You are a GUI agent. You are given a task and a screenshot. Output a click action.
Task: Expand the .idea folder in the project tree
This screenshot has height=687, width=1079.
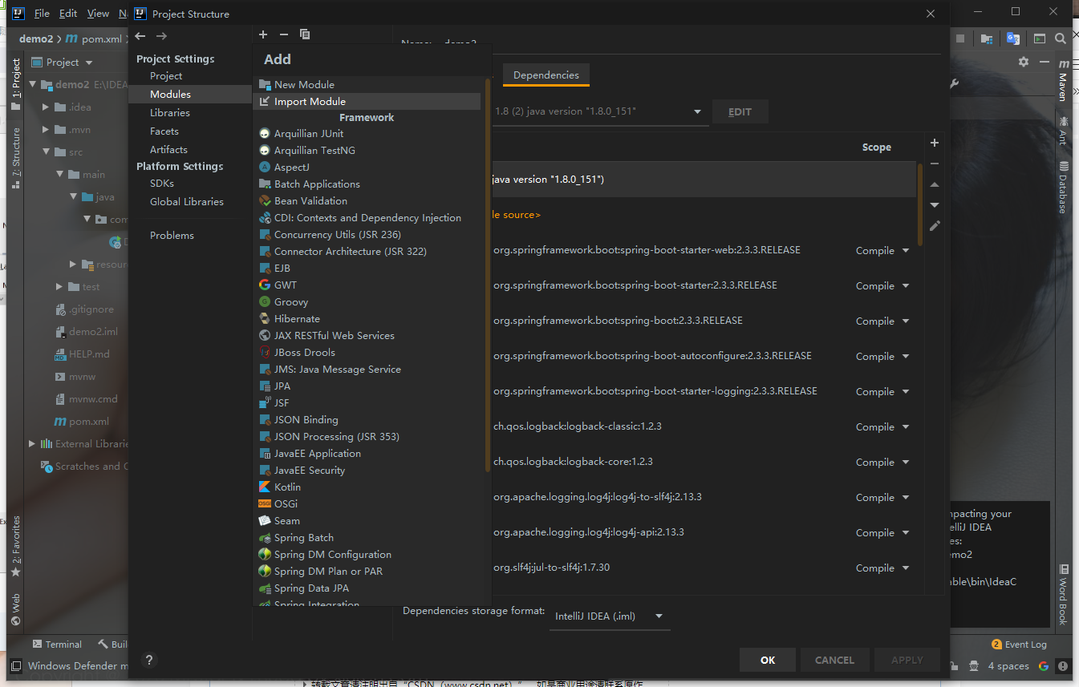pos(46,107)
